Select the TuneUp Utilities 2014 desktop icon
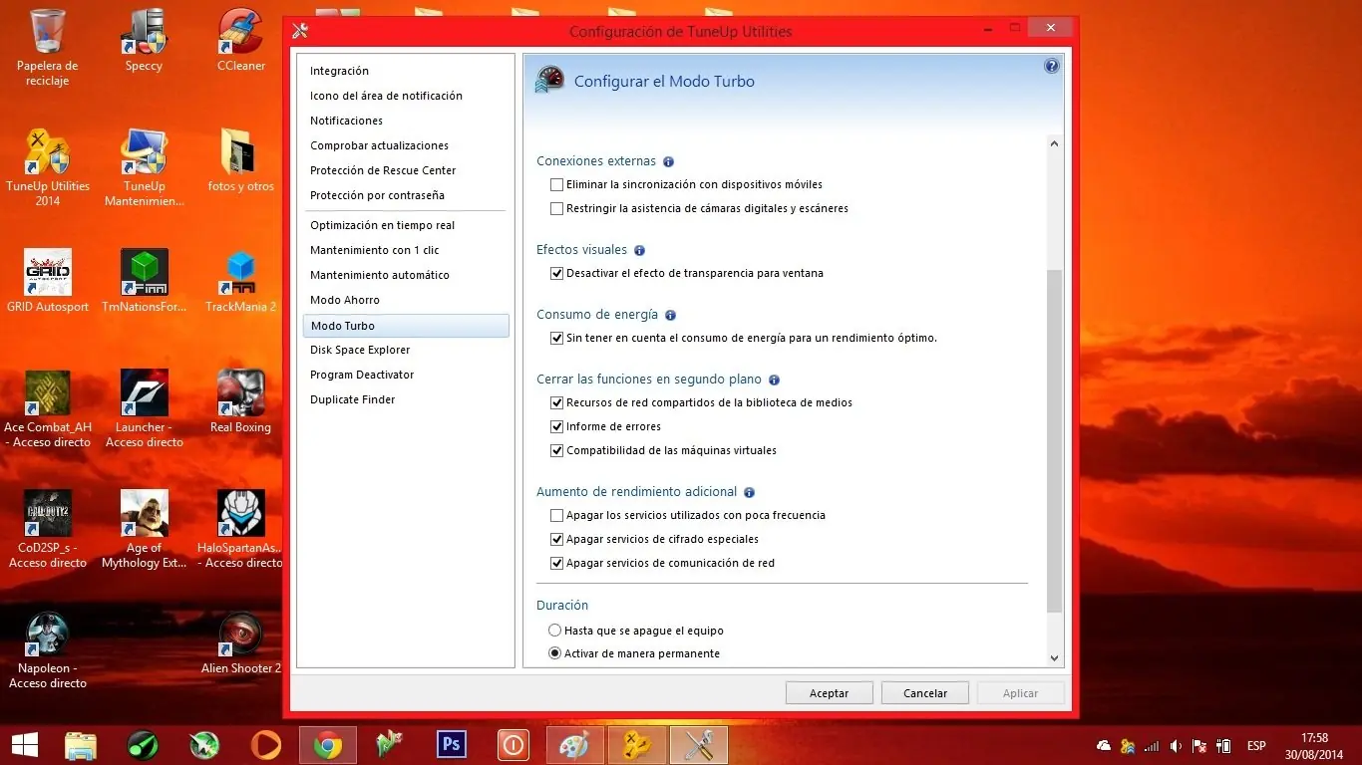Viewport: 1362px width, 765px height. (x=48, y=167)
